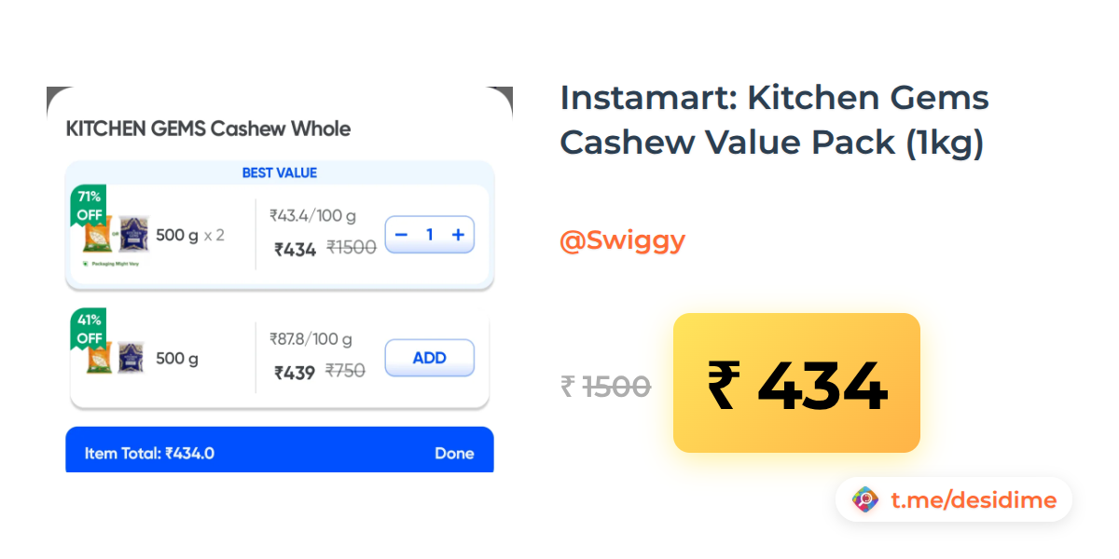The height and width of the screenshot is (559, 1119).
Task: Click the struck-through ₹1500 price in the list
Action: pos(352,247)
